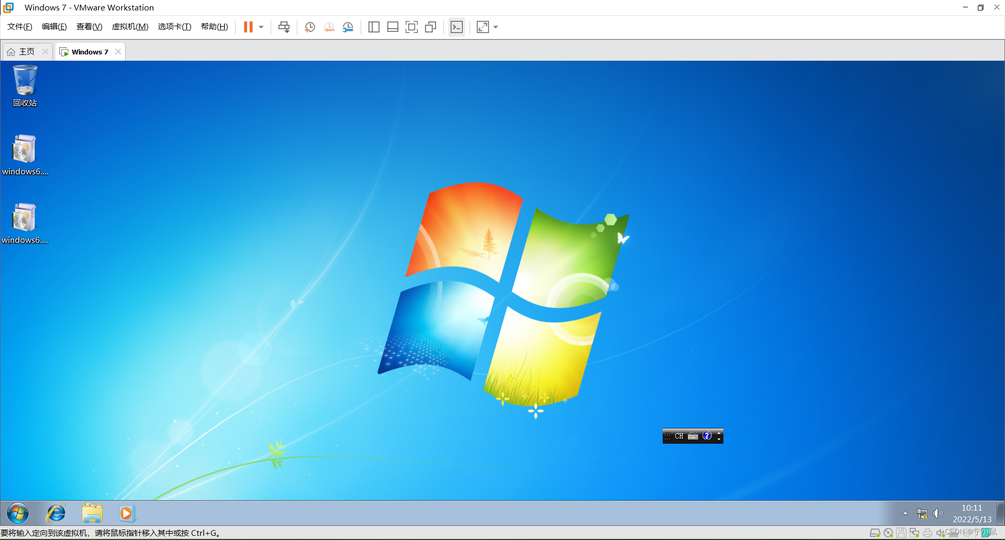The image size is (1005, 540).
Task: Open the guest volume speaker tray icon
Action: coord(937,514)
